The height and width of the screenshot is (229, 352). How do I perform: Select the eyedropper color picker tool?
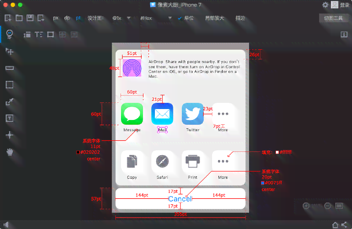[x=9, y=102]
